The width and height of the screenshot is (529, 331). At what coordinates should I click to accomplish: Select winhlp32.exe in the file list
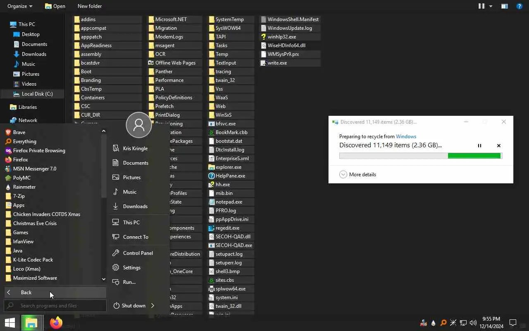[x=291, y=37]
